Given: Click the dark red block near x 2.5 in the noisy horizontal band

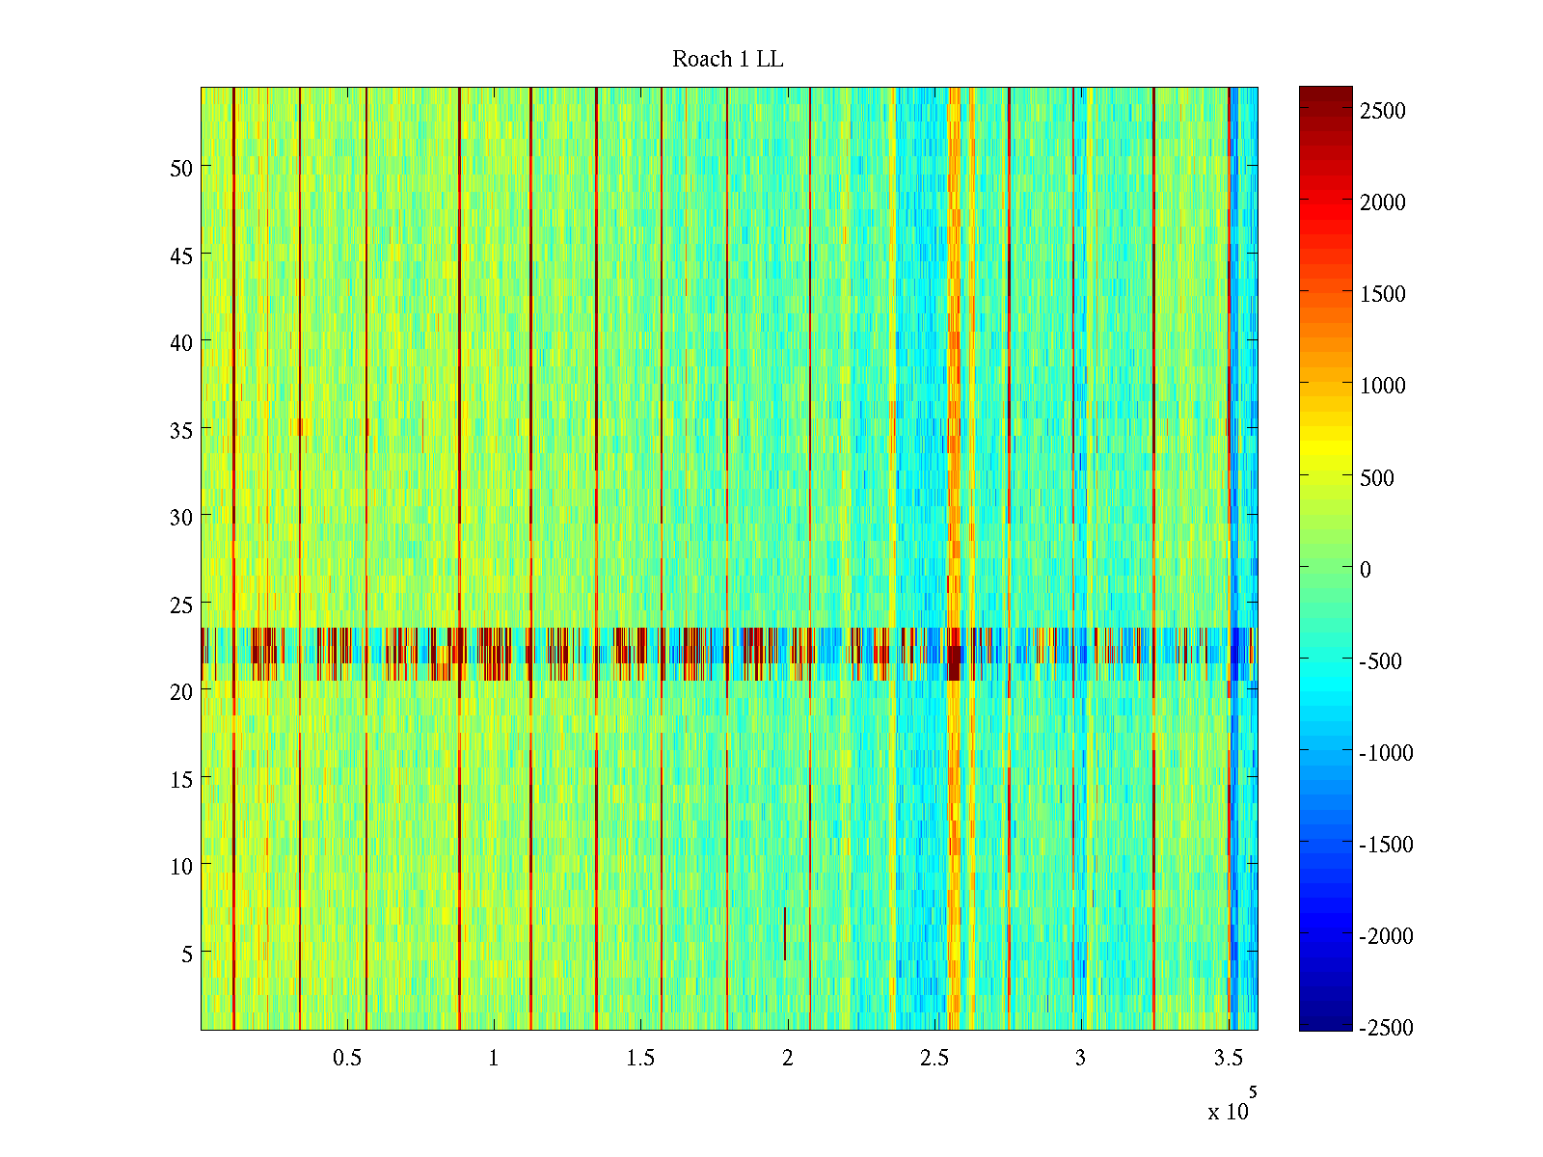Looking at the screenshot, I should point(954,662).
